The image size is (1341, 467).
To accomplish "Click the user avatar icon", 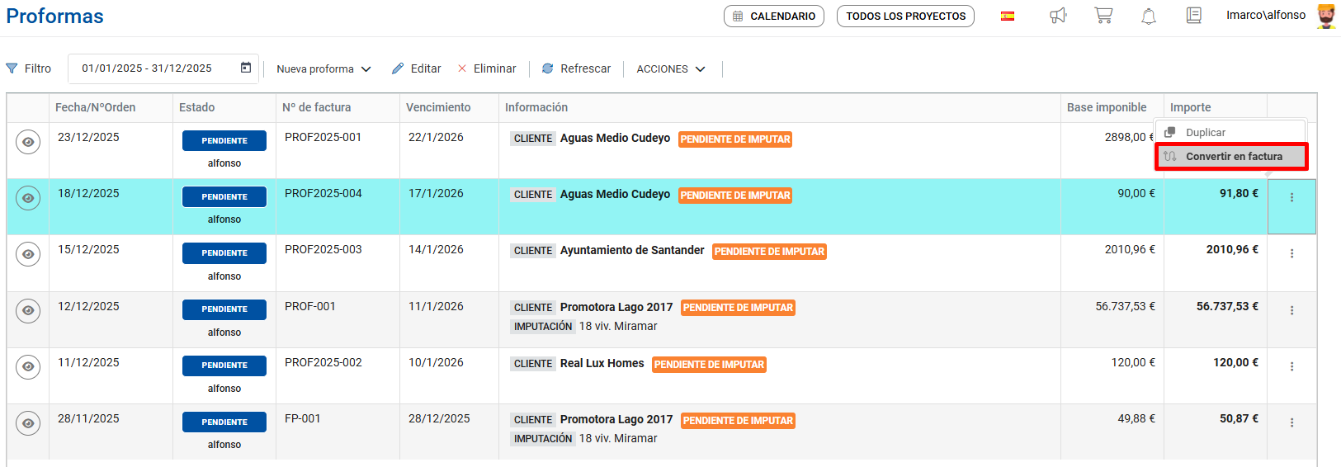I will [1325, 16].
